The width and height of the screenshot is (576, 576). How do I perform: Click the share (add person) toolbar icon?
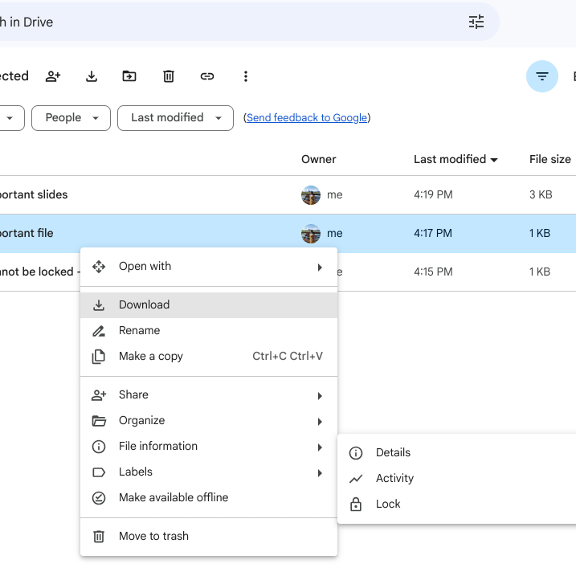tap(53, 76)
